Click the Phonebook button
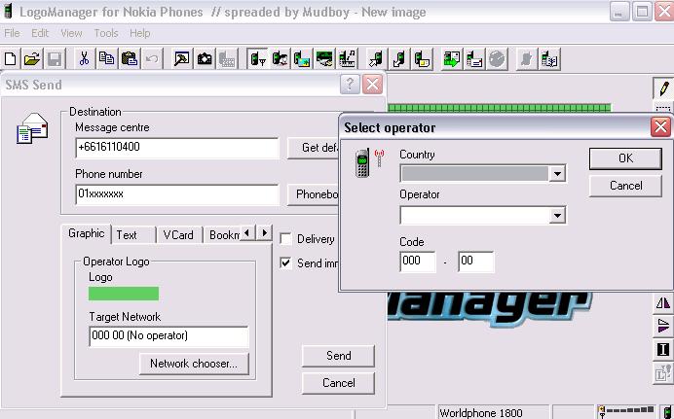 tap(314, 194)
